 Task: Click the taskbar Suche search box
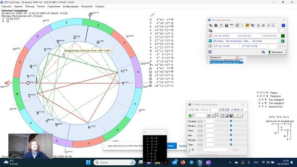click(x=115, y=162)
